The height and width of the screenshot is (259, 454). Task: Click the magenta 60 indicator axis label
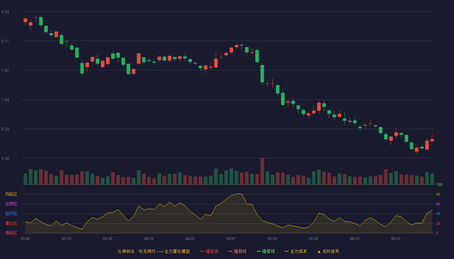[x=438, y=204]
